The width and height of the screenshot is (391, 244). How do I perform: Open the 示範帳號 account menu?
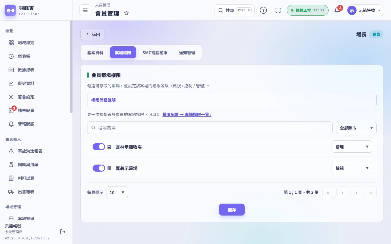tap(365, 10)
